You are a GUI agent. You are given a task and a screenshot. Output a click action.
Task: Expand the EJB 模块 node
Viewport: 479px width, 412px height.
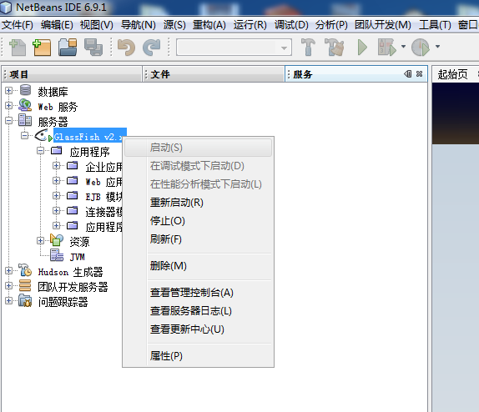[x=56, y=195]
